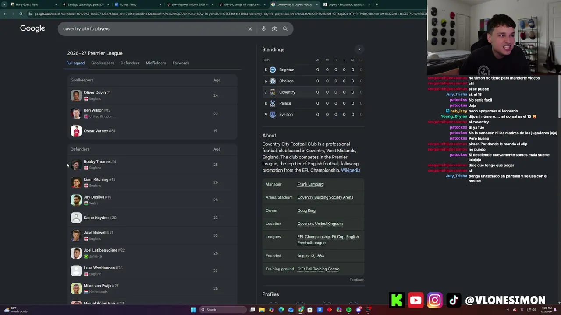Click the Windows taskbar Search box

(x=223, y=310)
